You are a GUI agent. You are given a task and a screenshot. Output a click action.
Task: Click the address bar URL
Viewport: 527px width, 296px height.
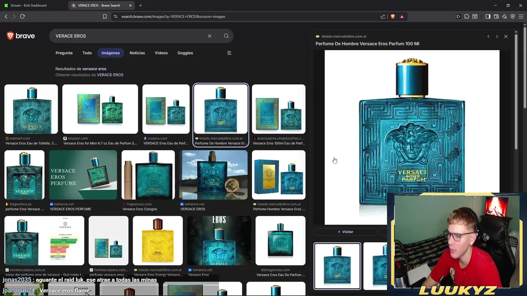coord(173,16)
